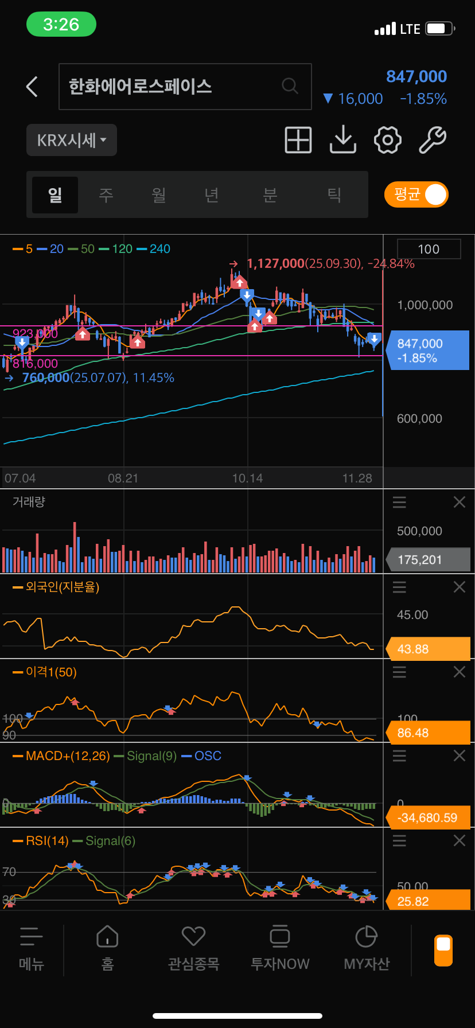Tap the download arrow icon
This screenshot has height=1028, width=475.
point(343,140)
